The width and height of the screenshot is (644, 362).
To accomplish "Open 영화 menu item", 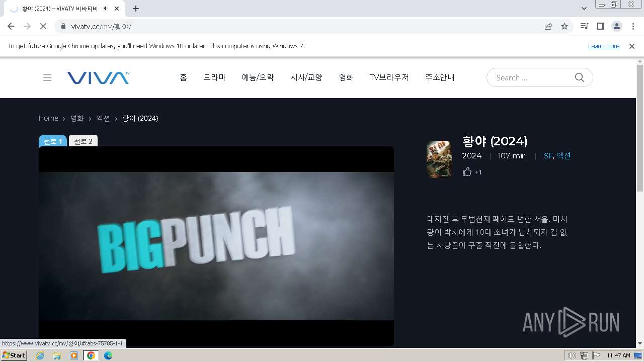I will [x=346, y=77].
